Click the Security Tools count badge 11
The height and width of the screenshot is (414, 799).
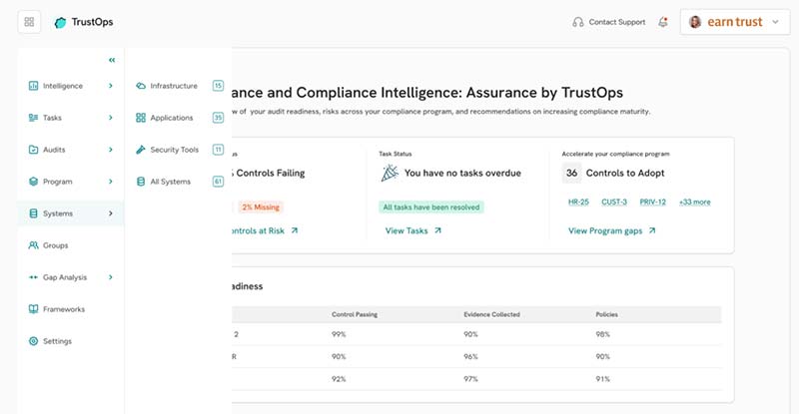pos(218,150)
